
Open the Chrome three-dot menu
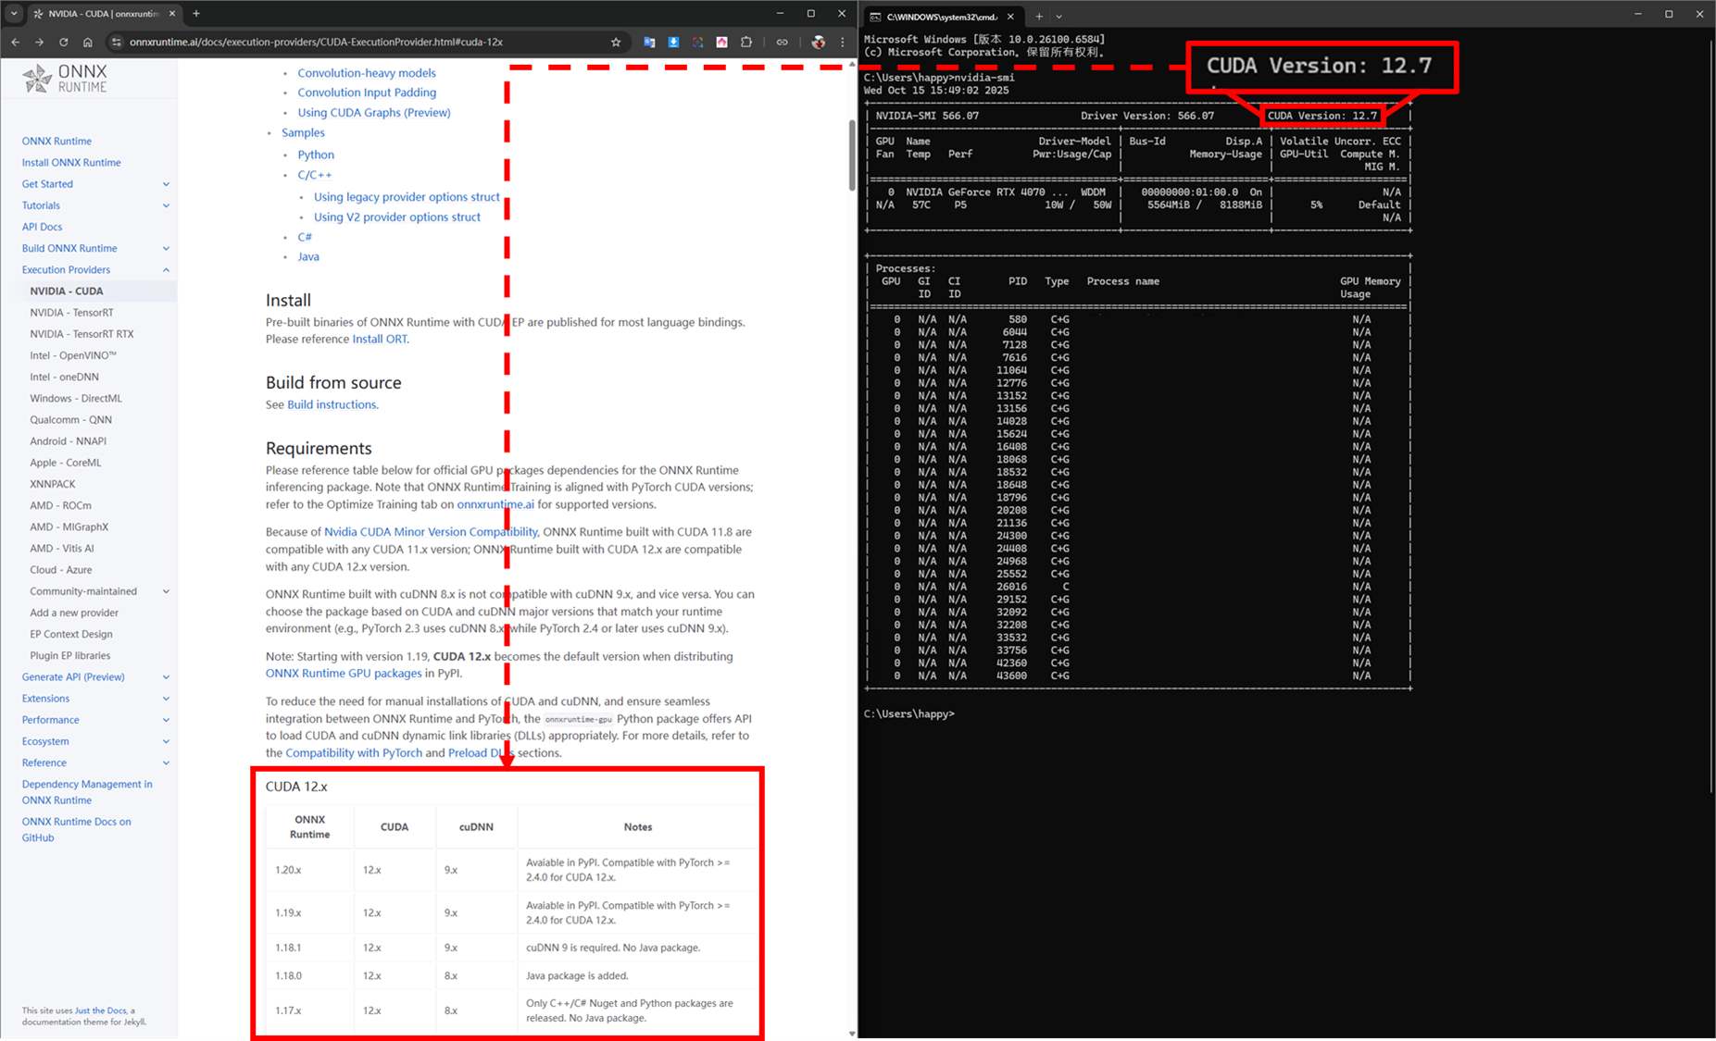click(x=842, y=42)
